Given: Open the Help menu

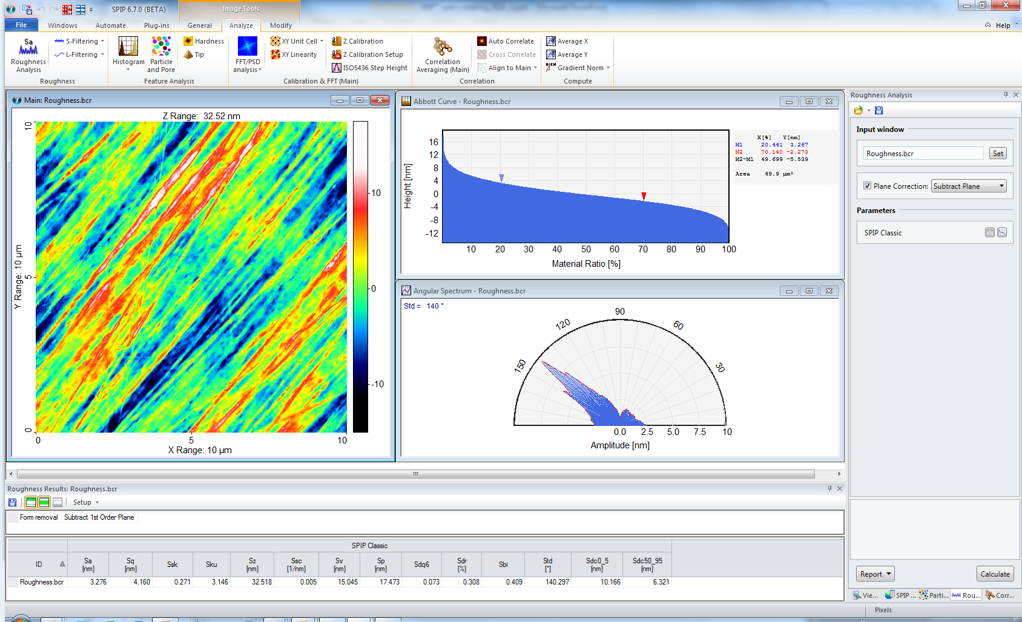Looking at the screenshot, I should [1003, 25].
